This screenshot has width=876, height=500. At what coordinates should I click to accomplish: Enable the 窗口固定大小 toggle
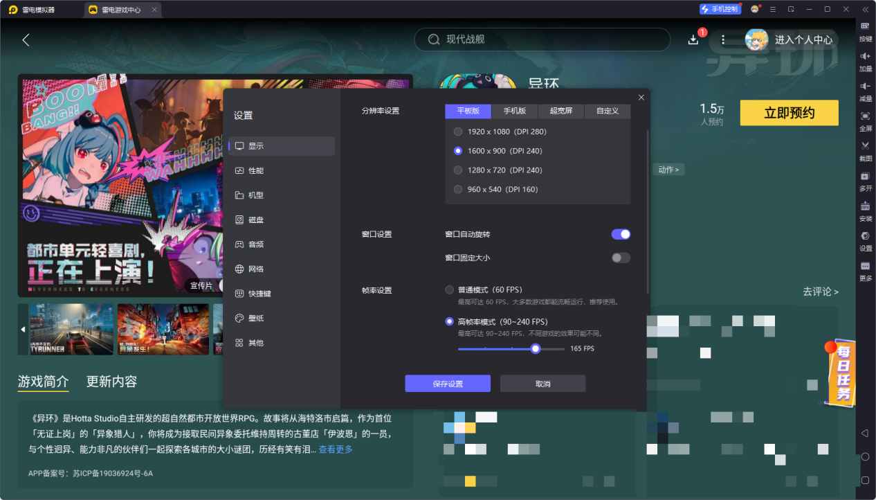click(x=620, y=257)
